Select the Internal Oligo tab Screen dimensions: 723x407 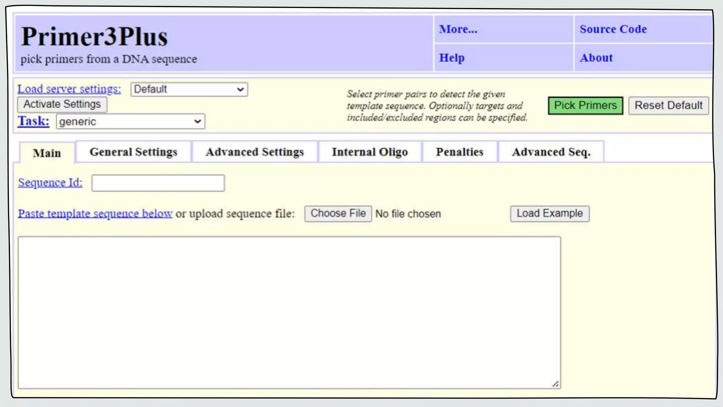[370, 152]
